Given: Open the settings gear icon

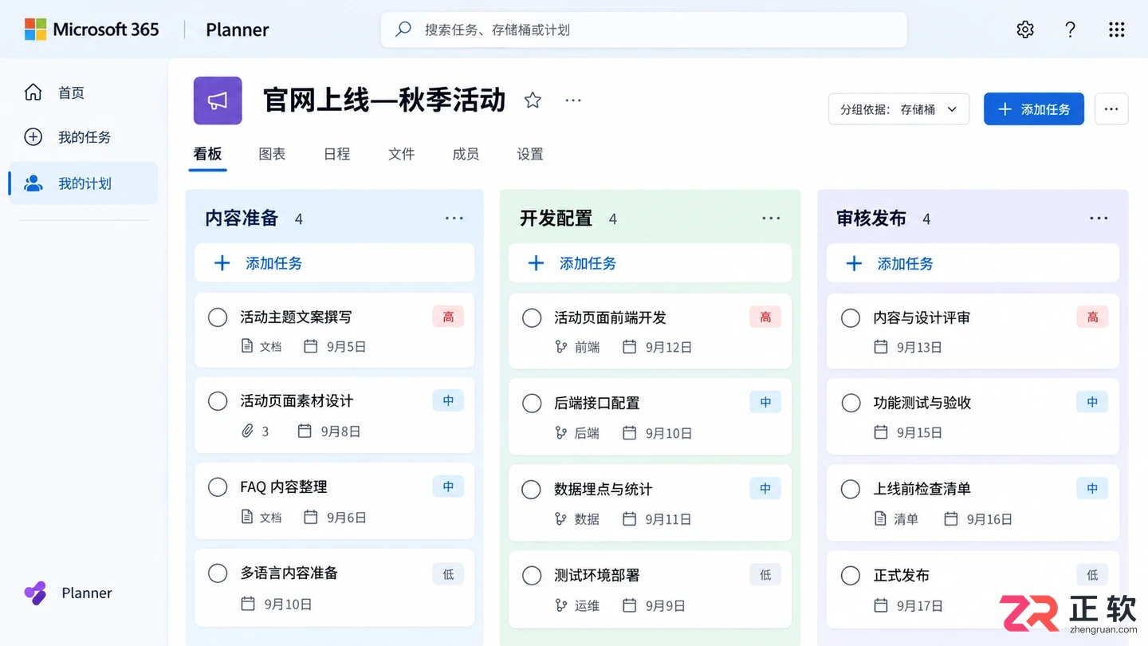Looking at the screenshot, I should pyautogui.click(x=1025, y=30).
